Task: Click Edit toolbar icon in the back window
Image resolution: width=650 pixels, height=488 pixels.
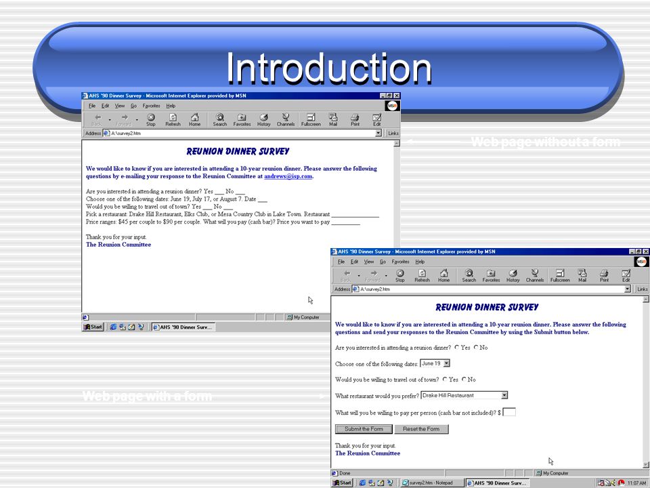Action: 377,120
